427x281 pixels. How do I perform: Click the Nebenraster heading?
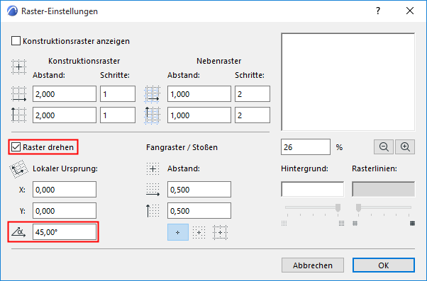(218, 61)
